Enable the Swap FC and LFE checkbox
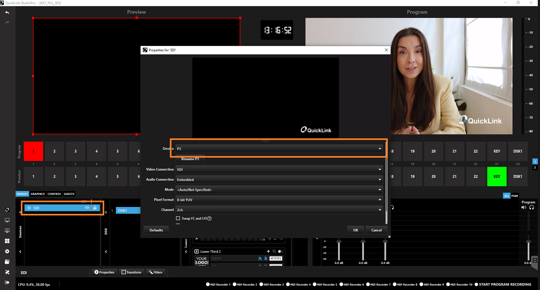This screenshot has height=290, width=540. pyautogui.click(x=178, y=218)
